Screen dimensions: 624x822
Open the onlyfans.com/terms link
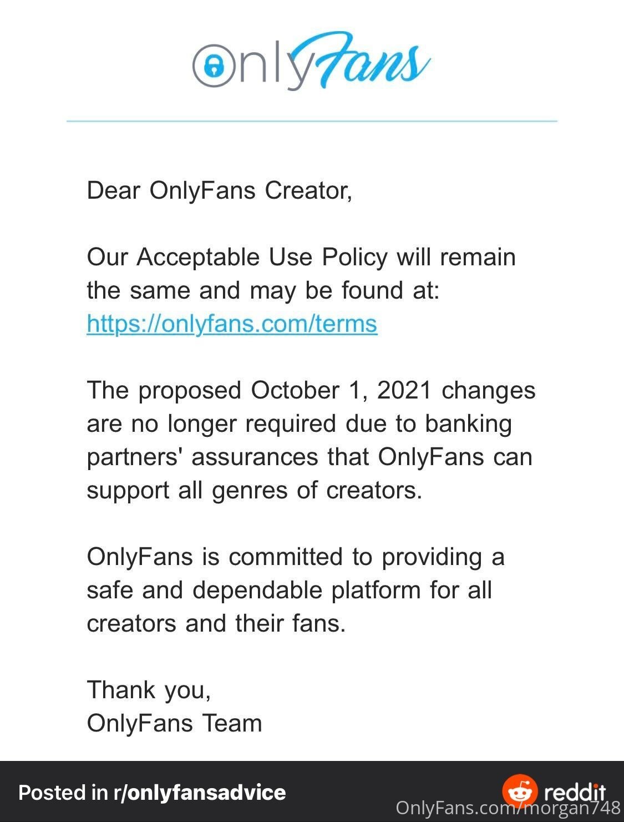click(232, 323)
